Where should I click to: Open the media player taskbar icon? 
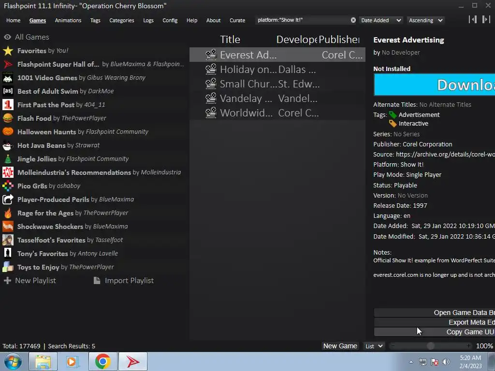click(73, 362)
